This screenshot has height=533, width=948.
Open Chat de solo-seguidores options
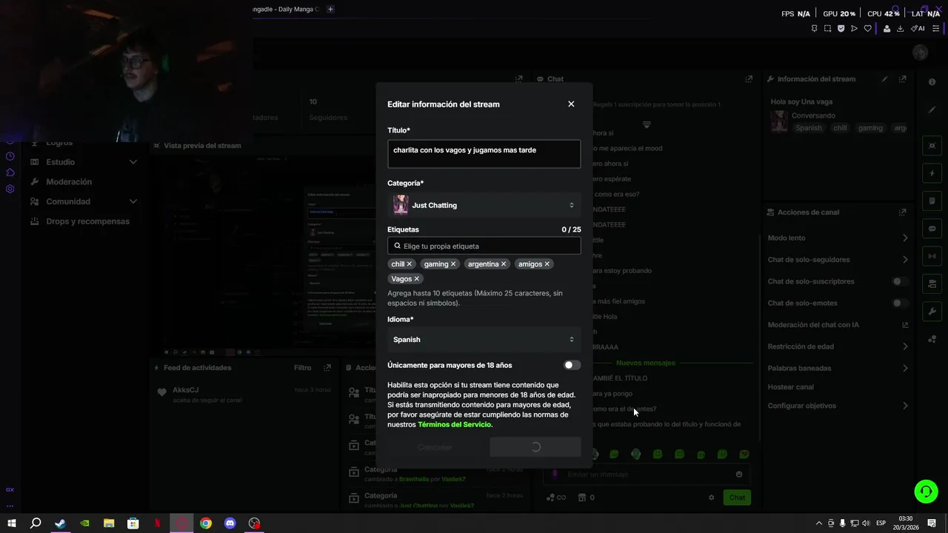(838, 260)
